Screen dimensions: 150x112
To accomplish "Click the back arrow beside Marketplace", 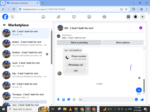I will [x=4, y=25].
